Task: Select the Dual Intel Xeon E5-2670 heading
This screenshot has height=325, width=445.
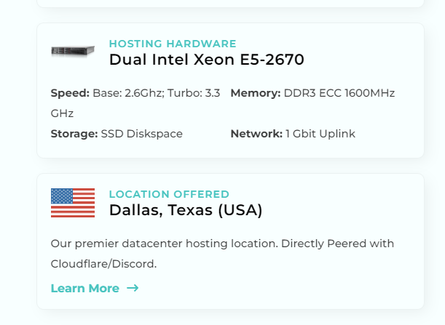Action: 207,60
